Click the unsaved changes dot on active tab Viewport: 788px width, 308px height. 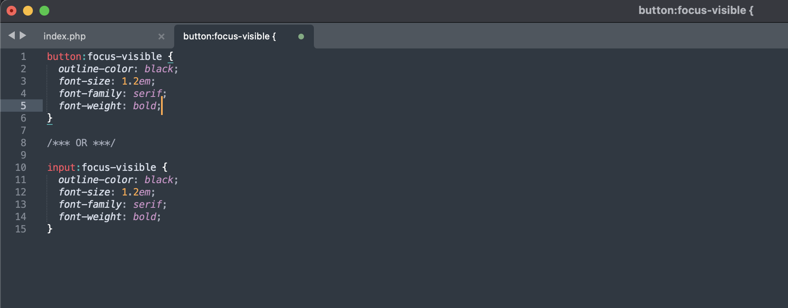[x=301, y=37]
